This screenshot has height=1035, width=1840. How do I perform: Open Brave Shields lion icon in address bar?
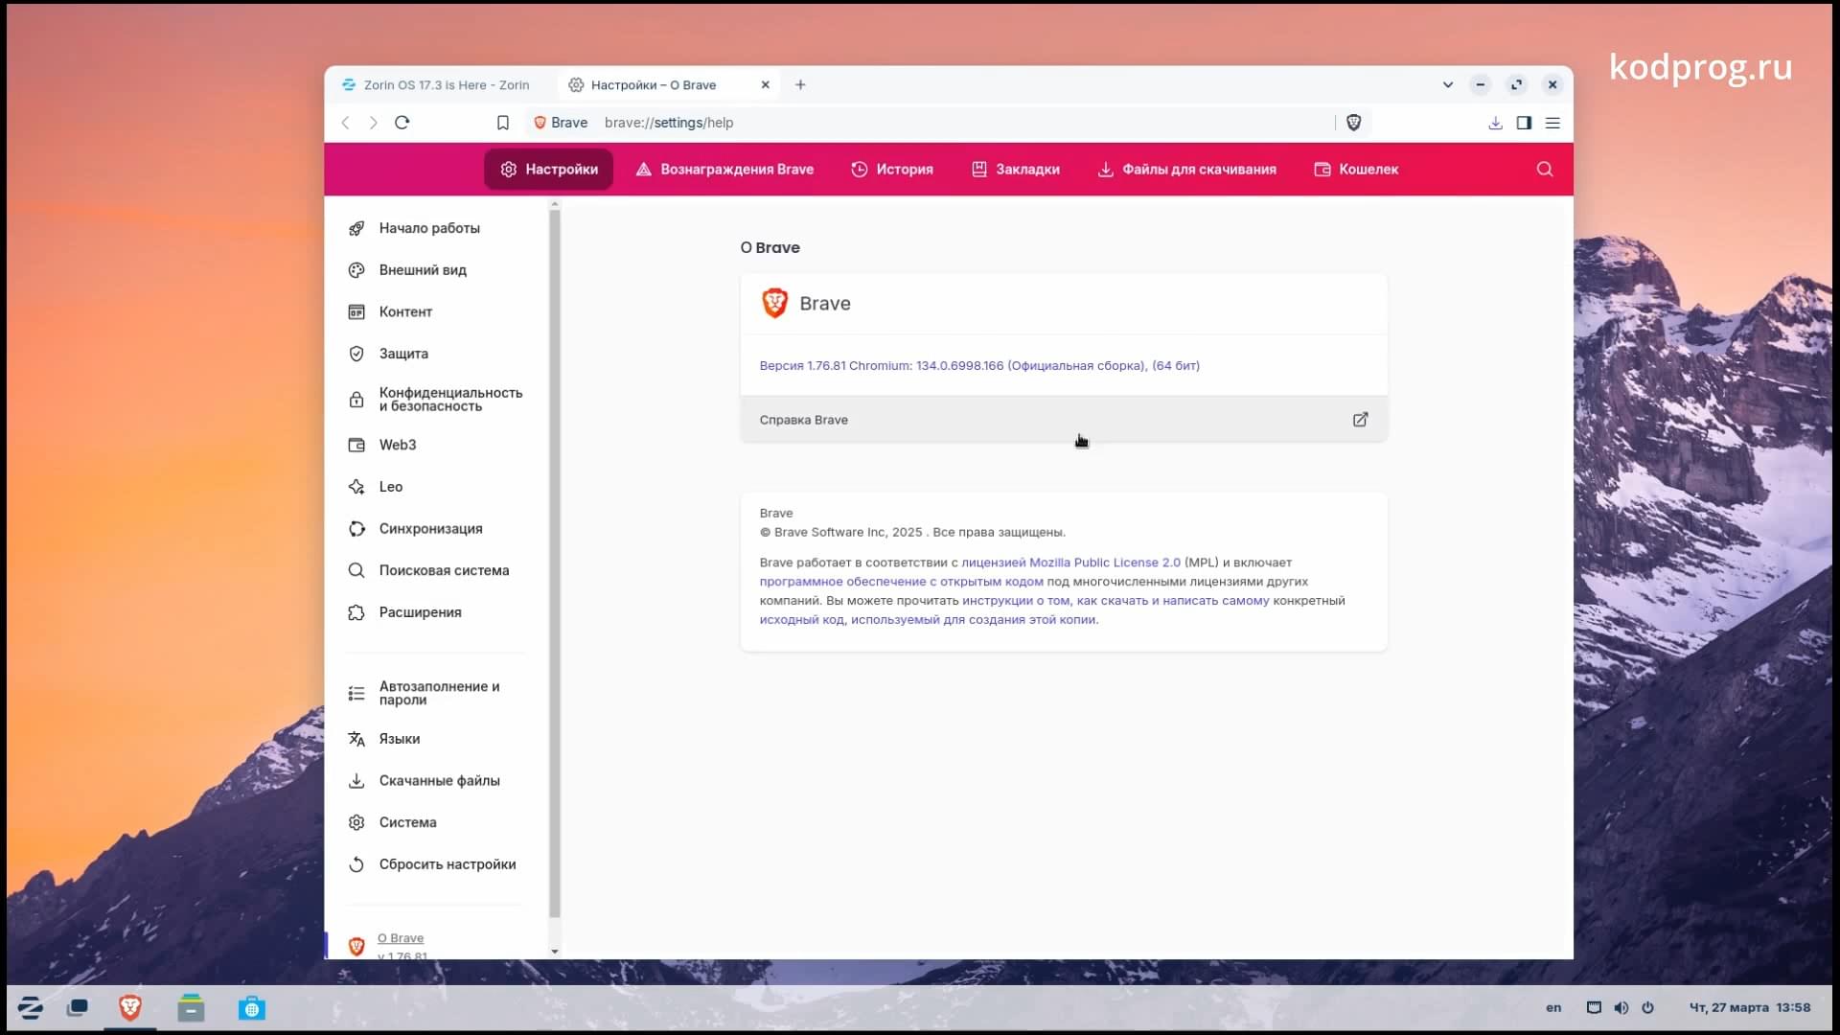[x=1354, y=123]
